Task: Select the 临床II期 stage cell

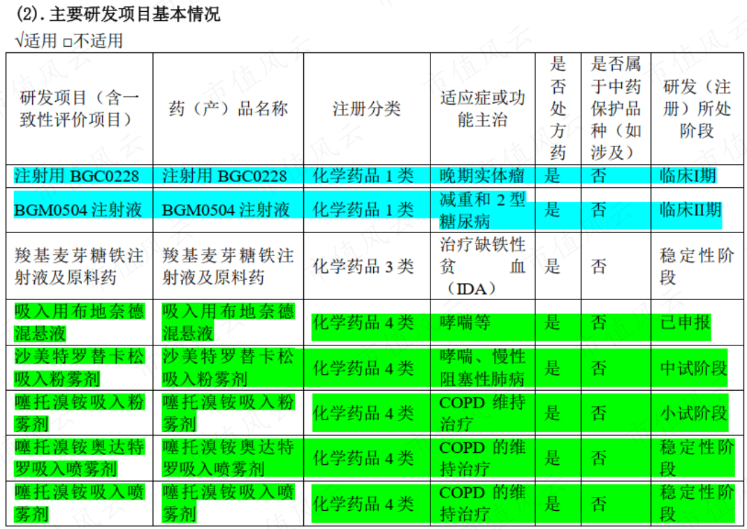Action: (690, 209)
